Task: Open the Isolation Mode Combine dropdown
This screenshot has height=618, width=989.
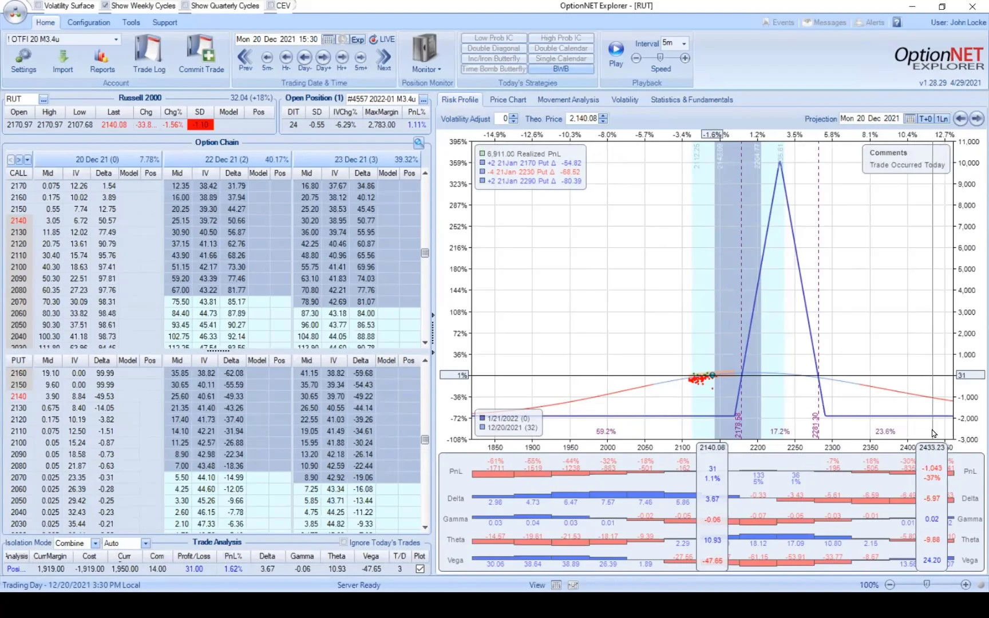Action: (95, 543)
